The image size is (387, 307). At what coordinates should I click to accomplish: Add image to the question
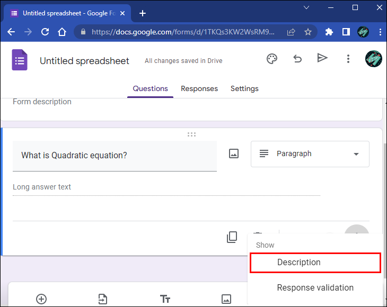click(234, 153)
